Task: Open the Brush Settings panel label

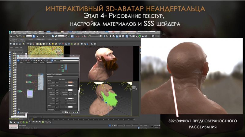Action: tap(21, 41)
